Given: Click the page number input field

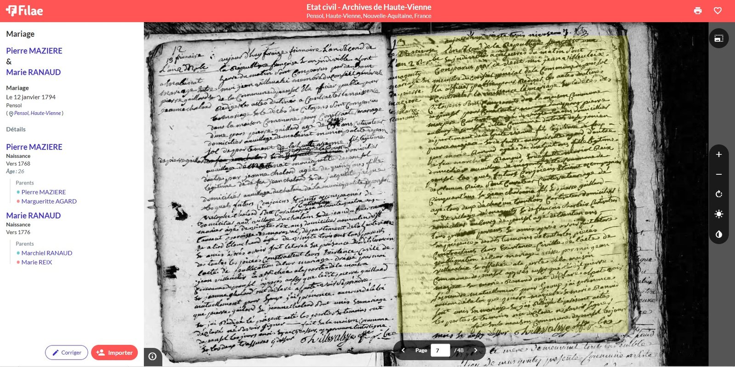Looking at the screenshot, I should pos(440,350).
